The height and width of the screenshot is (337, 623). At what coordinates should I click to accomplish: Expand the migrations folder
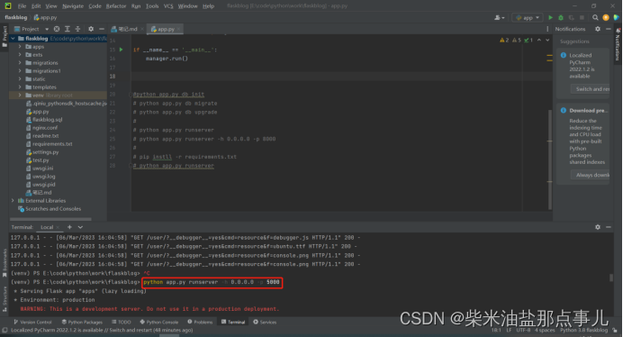pyautogui.click(x=20, y=63)
